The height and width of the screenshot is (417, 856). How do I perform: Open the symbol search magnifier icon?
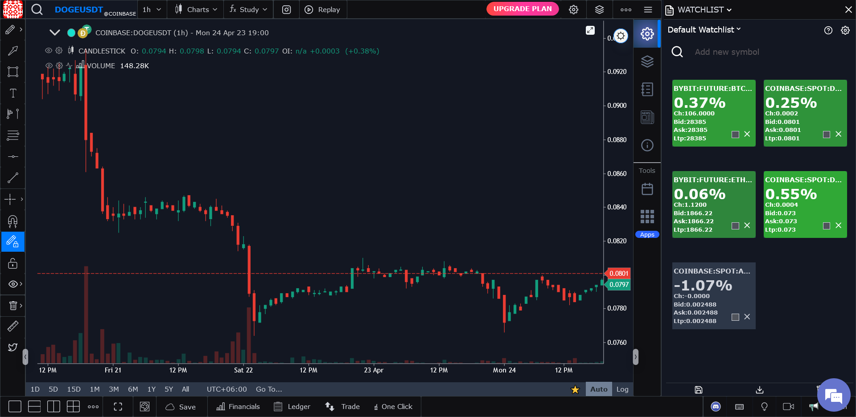37,9
